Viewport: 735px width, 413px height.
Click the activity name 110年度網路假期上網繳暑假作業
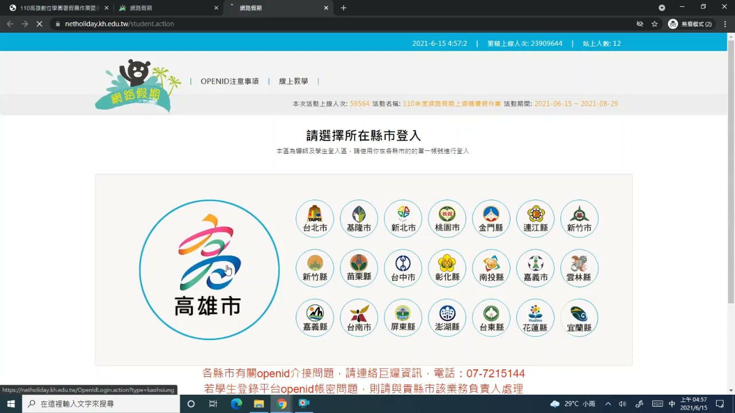click(x=452, y=104)
